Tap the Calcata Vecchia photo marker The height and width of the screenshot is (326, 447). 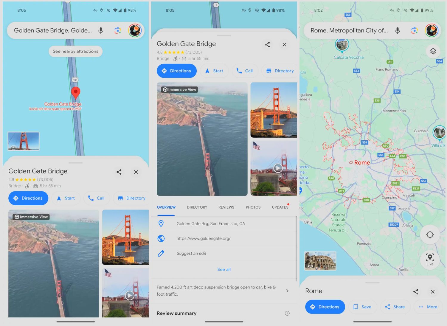(342, 45)
